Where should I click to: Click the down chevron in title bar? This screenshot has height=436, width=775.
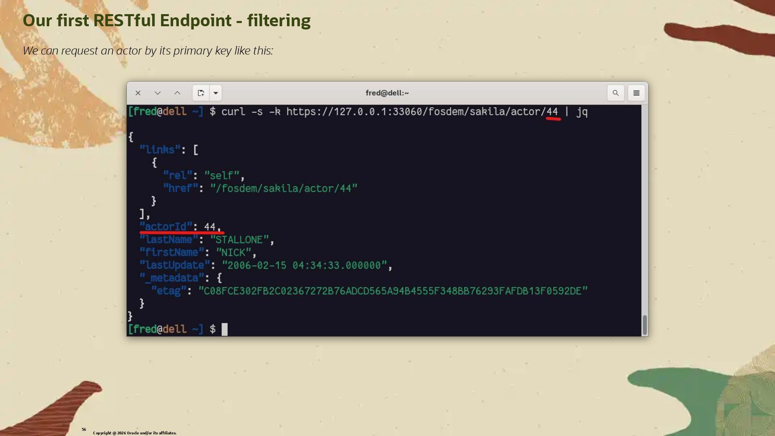click(x=157, y=93)
